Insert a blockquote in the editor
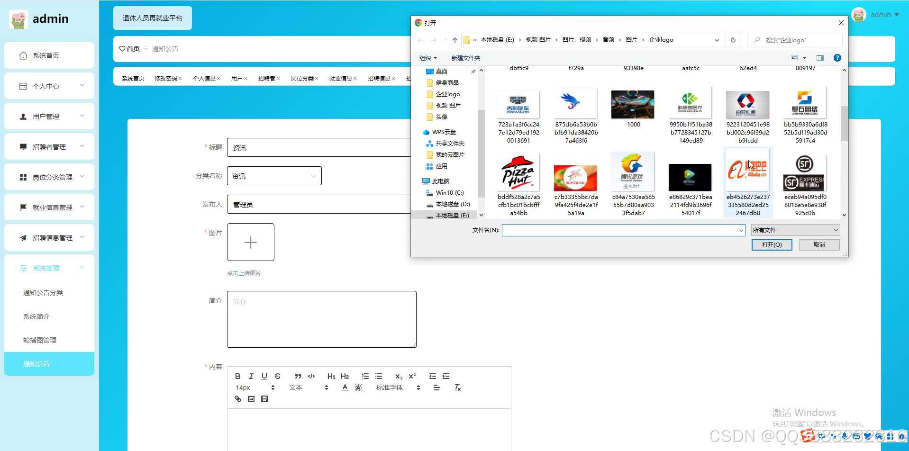The image size is (909, 451). (x=298, y=376)
